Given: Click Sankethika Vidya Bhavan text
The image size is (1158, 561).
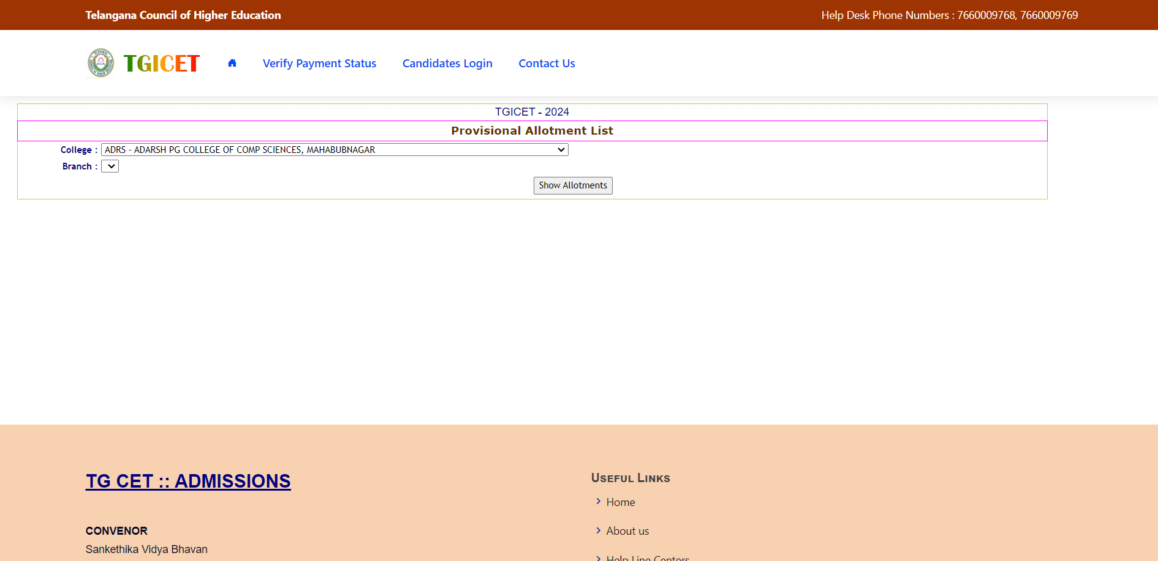Looking at the screenshot, I should [x=146, y=549].
